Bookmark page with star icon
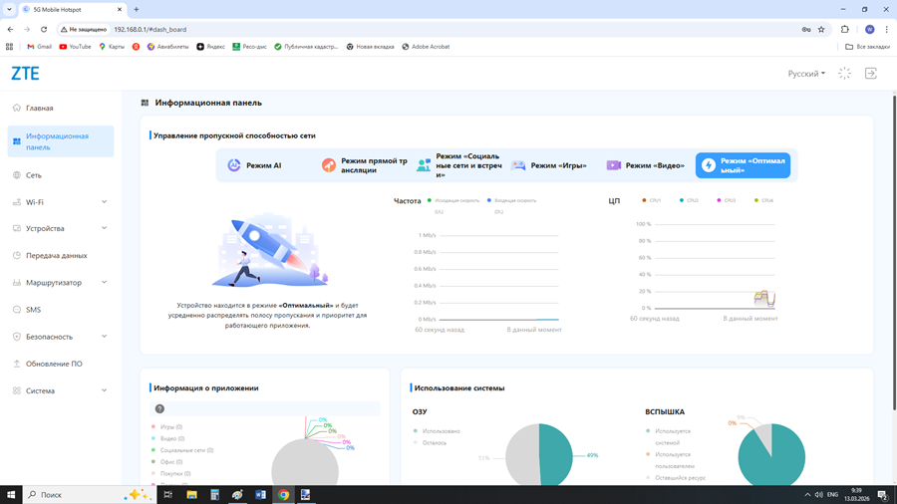 [821, 30]
